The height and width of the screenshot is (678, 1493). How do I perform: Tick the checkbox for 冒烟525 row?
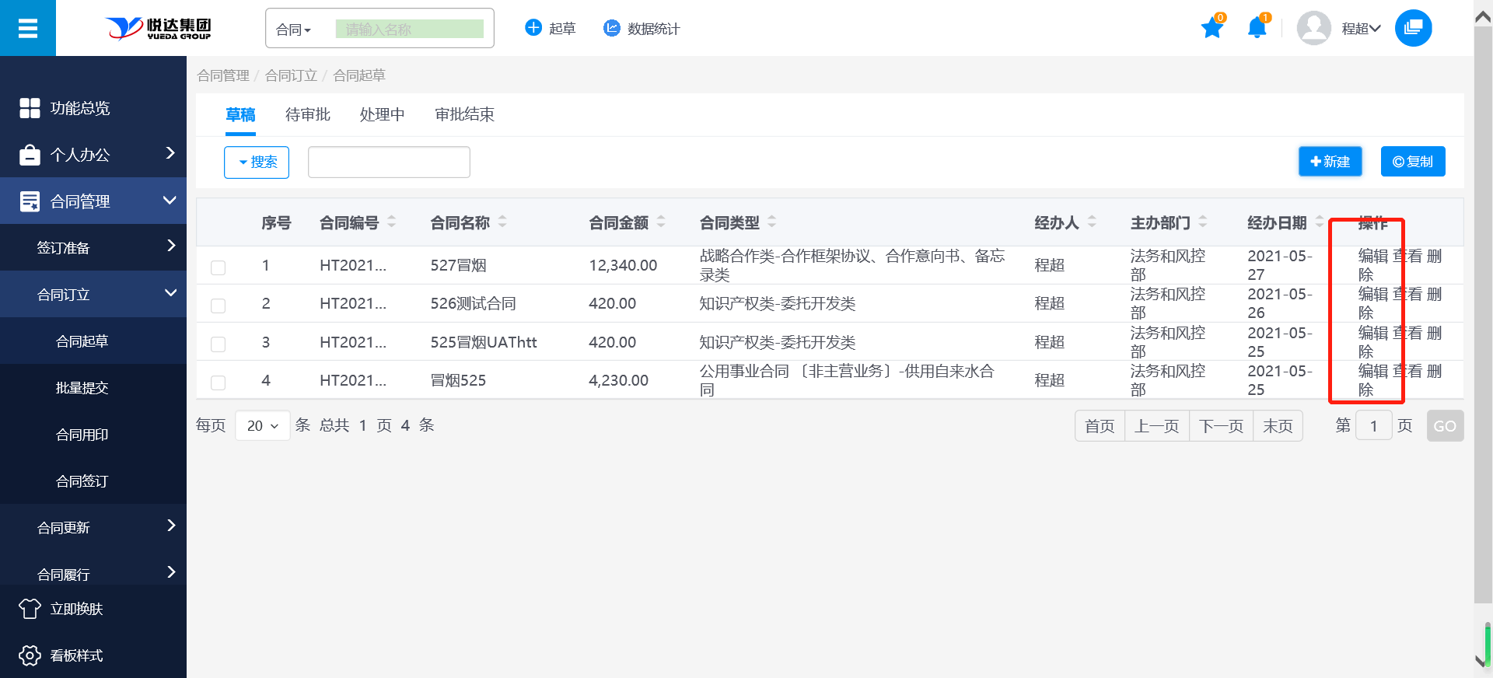[219, 383]
